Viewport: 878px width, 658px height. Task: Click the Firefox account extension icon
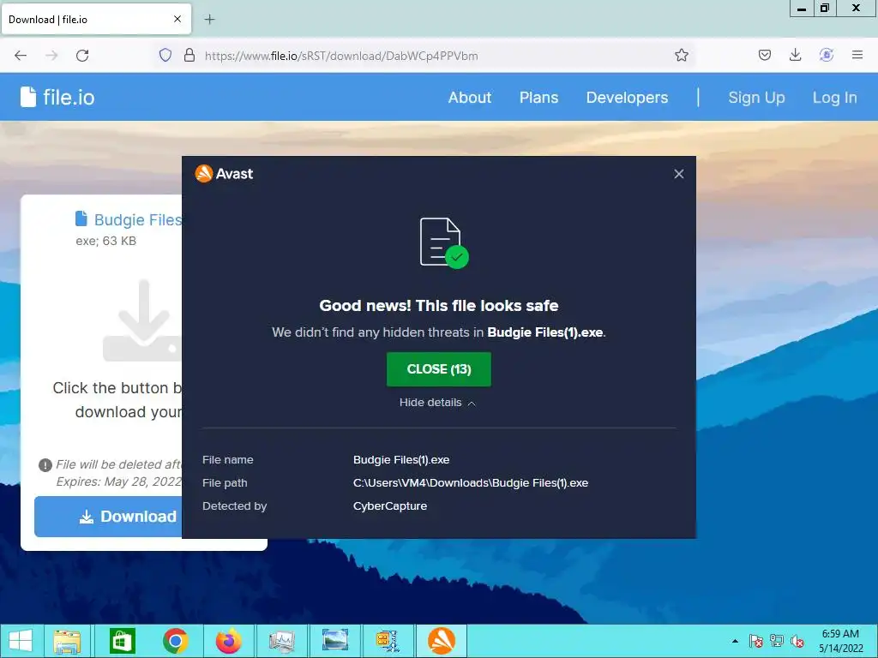point(827,55)
